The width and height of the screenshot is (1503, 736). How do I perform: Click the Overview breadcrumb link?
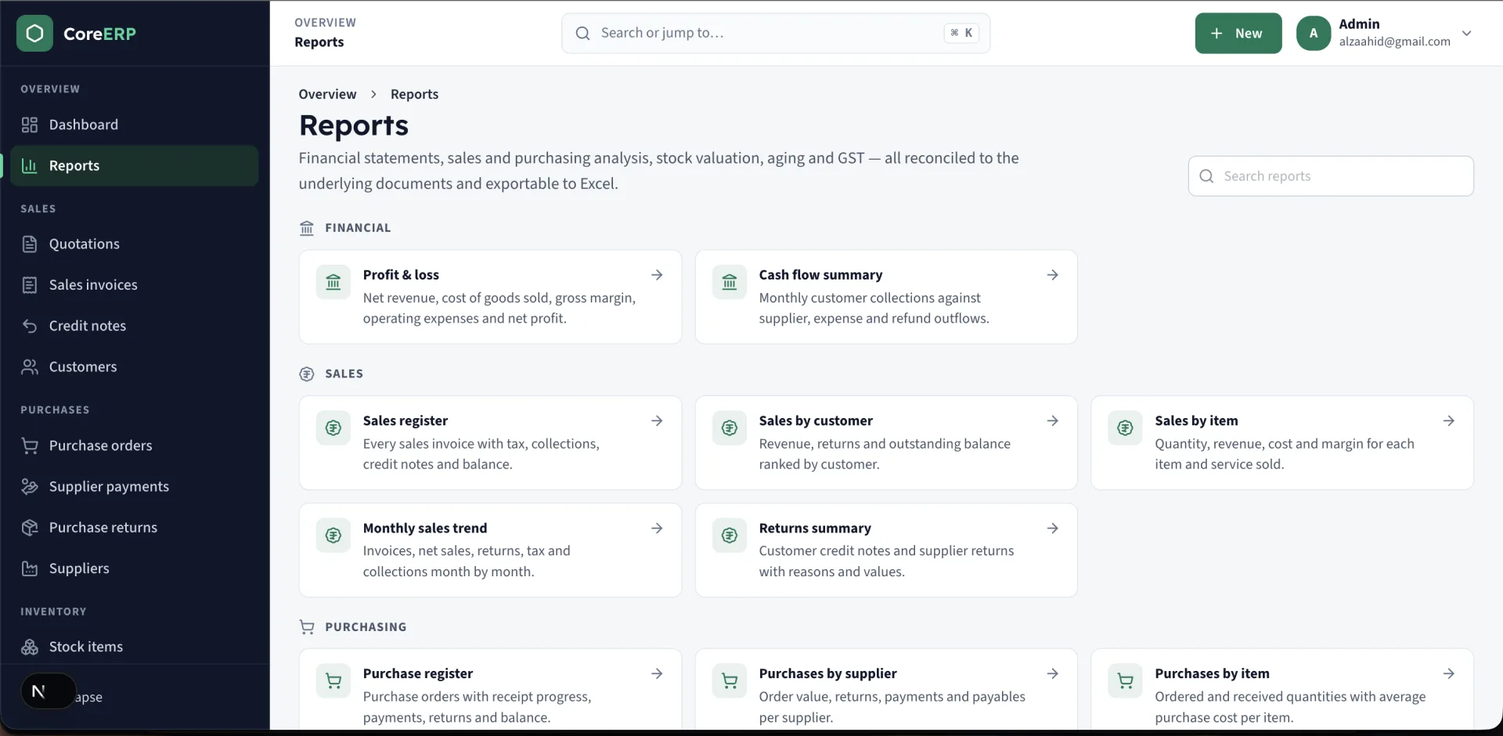click(327, 94)
